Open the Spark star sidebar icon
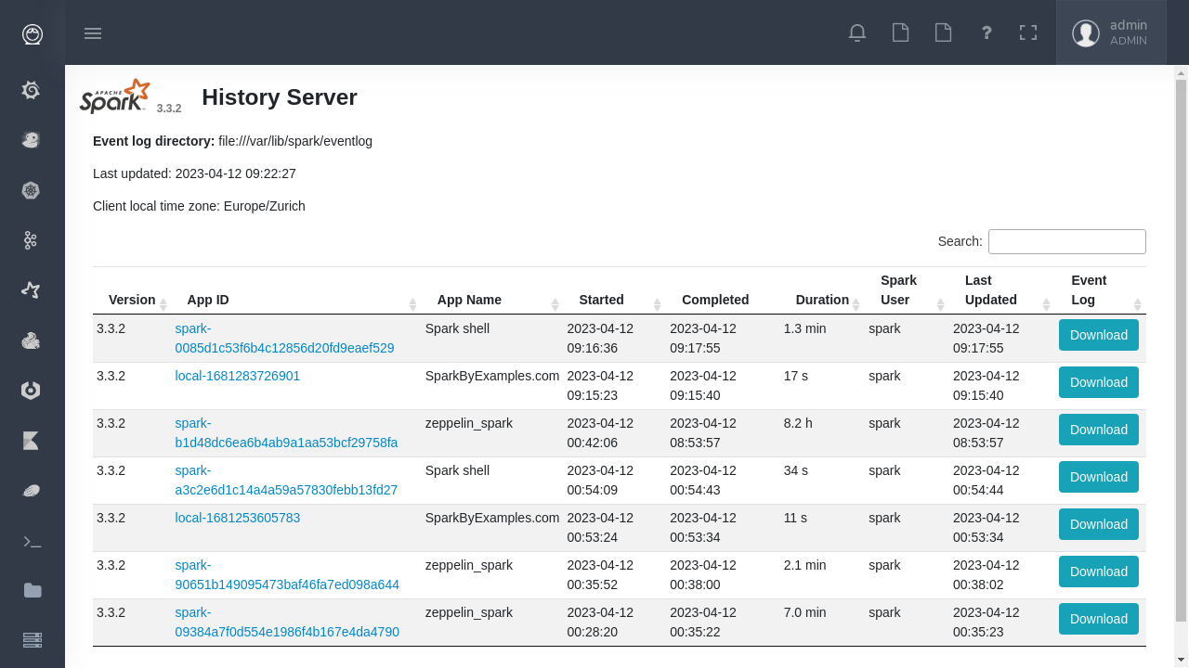This screenshot has height=668, width=1189. [31, 290]
